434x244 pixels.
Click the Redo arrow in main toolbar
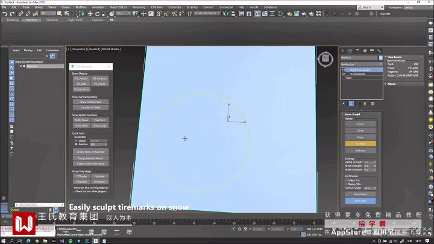pyautogui.click(x=12, y=13)
